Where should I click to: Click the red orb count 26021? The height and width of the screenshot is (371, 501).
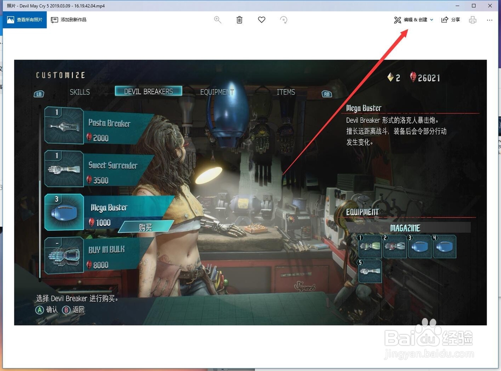click(x=425, y=78)
